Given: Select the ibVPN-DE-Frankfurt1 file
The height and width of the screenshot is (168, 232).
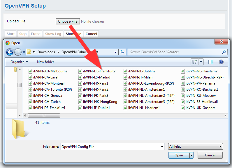Looking at the screenshot, I should 47,108.
